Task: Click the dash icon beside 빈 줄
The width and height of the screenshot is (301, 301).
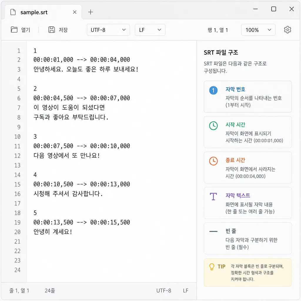Action: coord(213,232)
